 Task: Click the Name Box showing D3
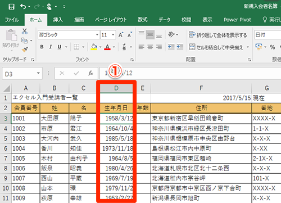click(x=22, y=74)
